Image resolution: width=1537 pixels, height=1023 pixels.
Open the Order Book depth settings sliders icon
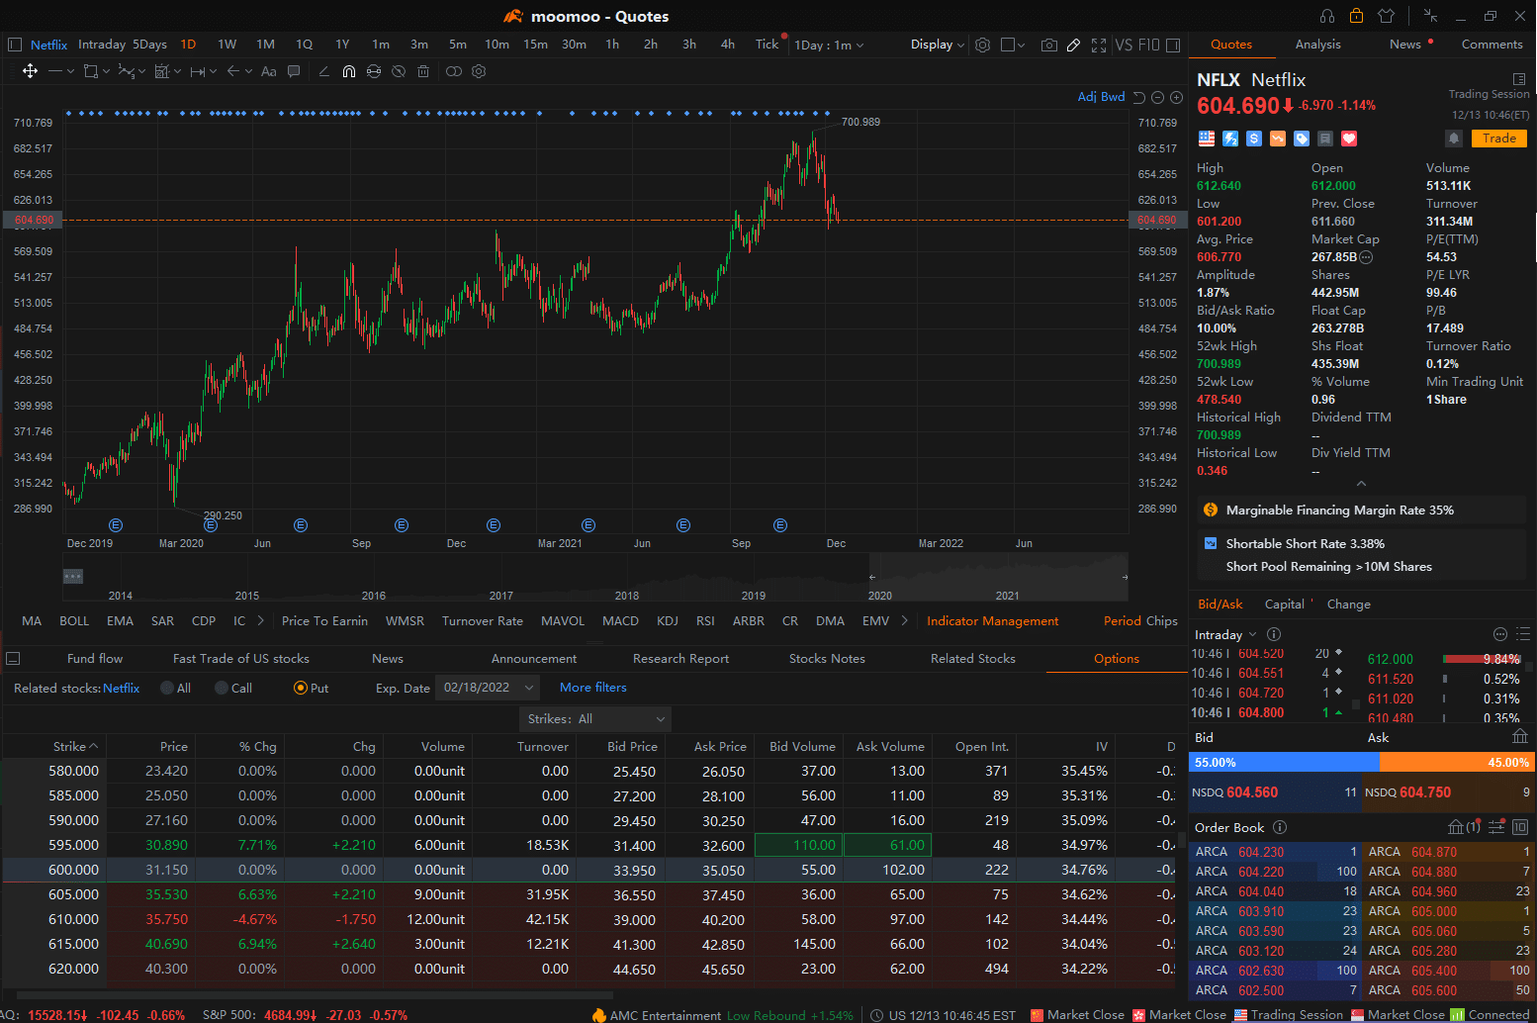pyautogui.click(x=1496, y=827)
